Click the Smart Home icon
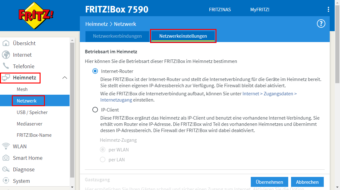Viewport: 340px width, 190px height. tap(6, 158)
